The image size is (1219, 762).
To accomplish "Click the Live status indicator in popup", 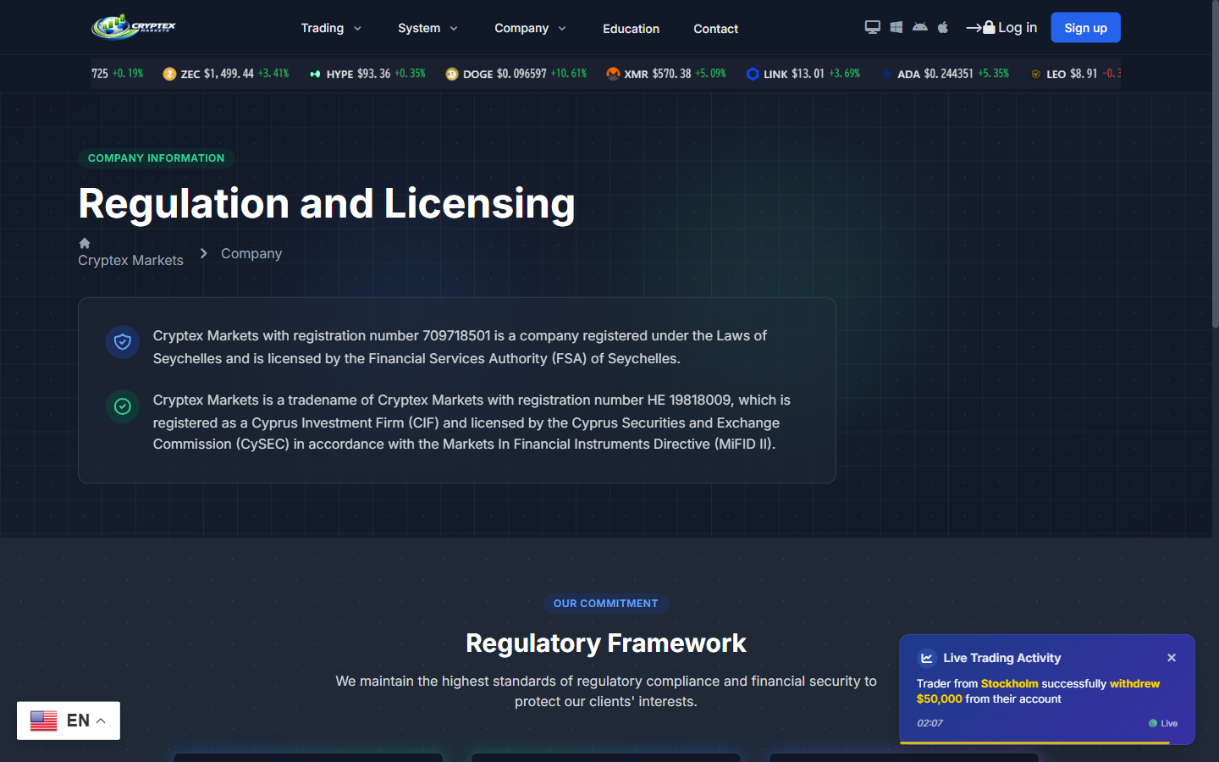I will point(1163,723).
